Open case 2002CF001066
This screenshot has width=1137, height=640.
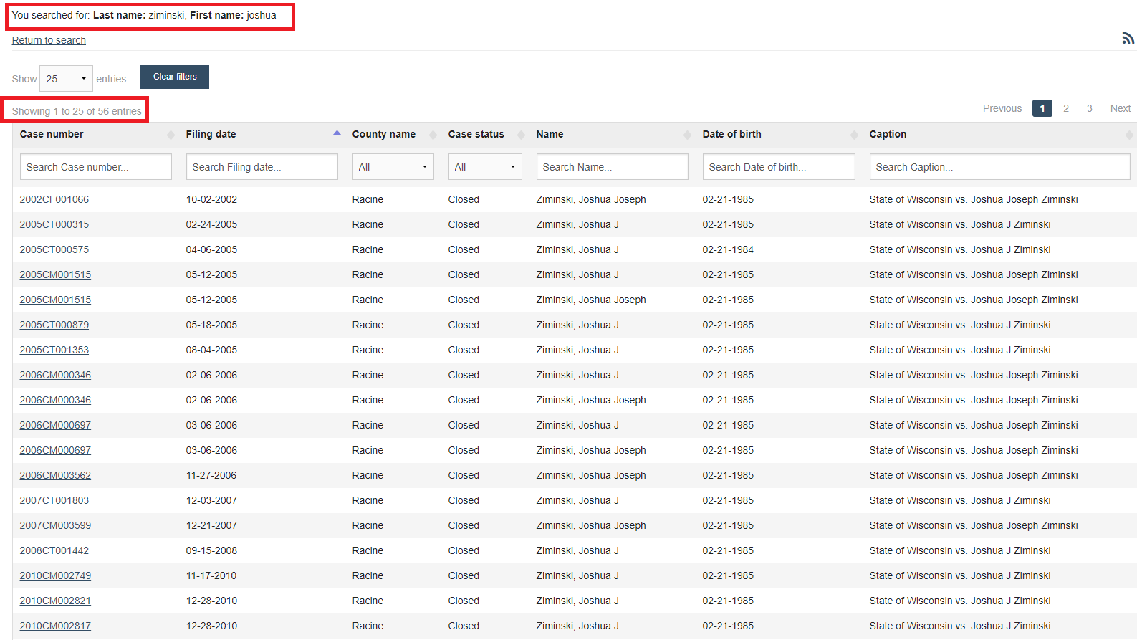point(54,199)
